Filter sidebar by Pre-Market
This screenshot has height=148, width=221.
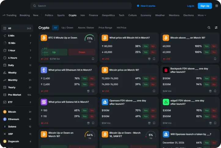[17, 95]
